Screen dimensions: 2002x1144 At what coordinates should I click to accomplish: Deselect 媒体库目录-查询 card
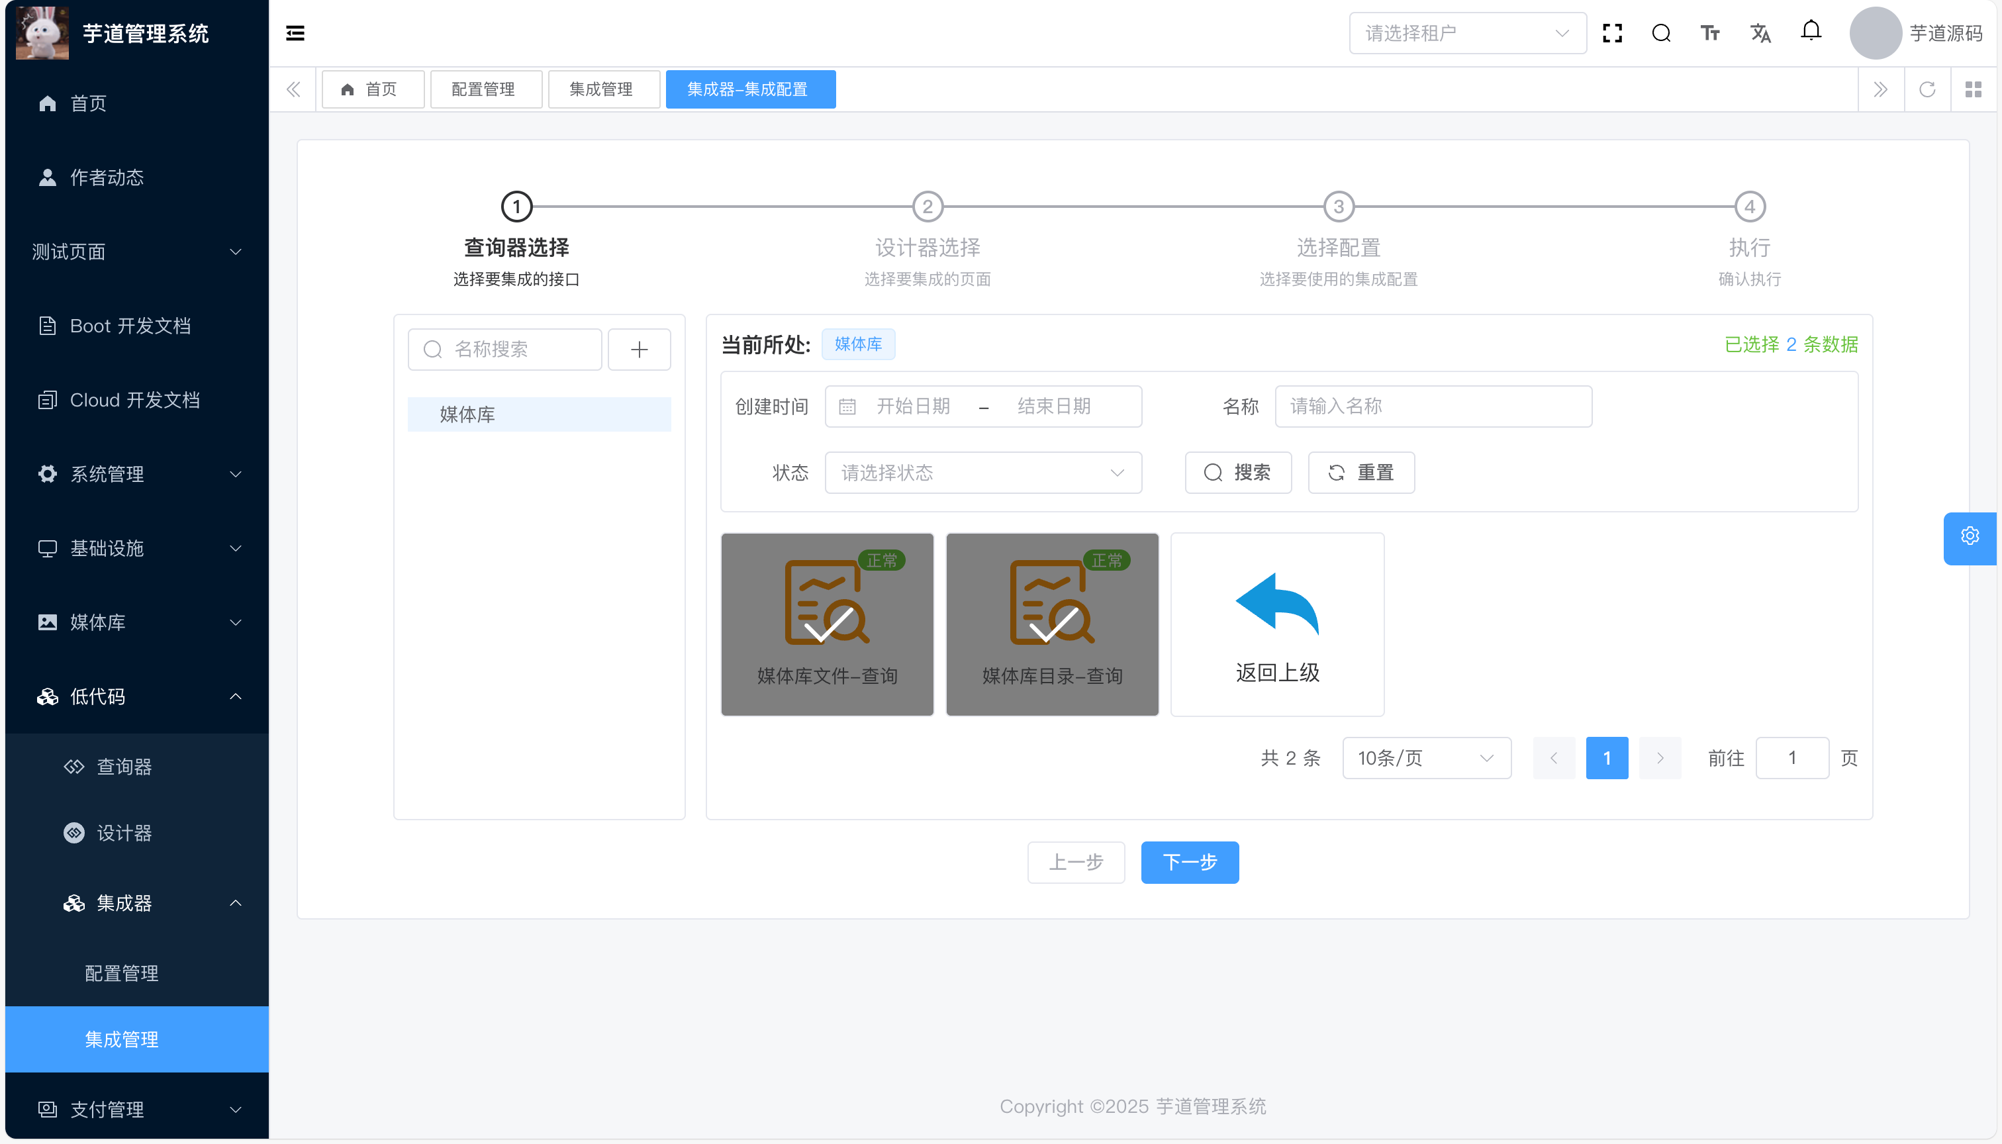(1051, 625)
